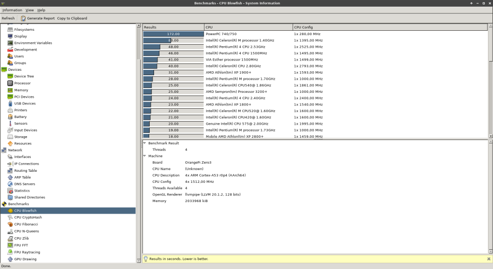The image size is (493, 269).
Task: Collapse the Benchmark Result section
Action: click(144, 143)
